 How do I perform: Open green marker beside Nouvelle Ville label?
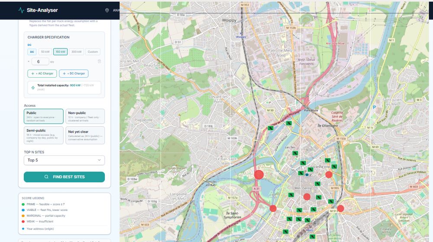point(286,232)
